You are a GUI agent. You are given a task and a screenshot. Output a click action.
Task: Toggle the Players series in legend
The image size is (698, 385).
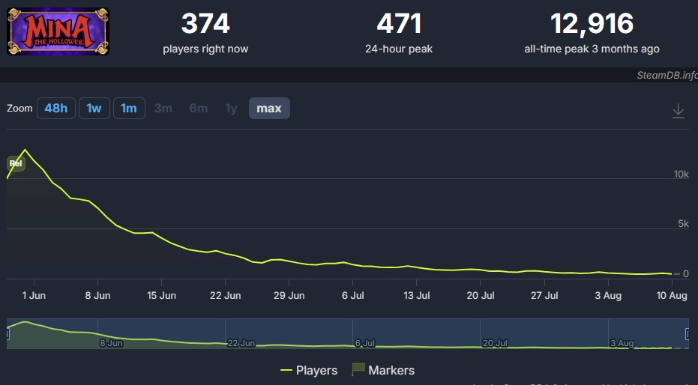tap(309, 370)
